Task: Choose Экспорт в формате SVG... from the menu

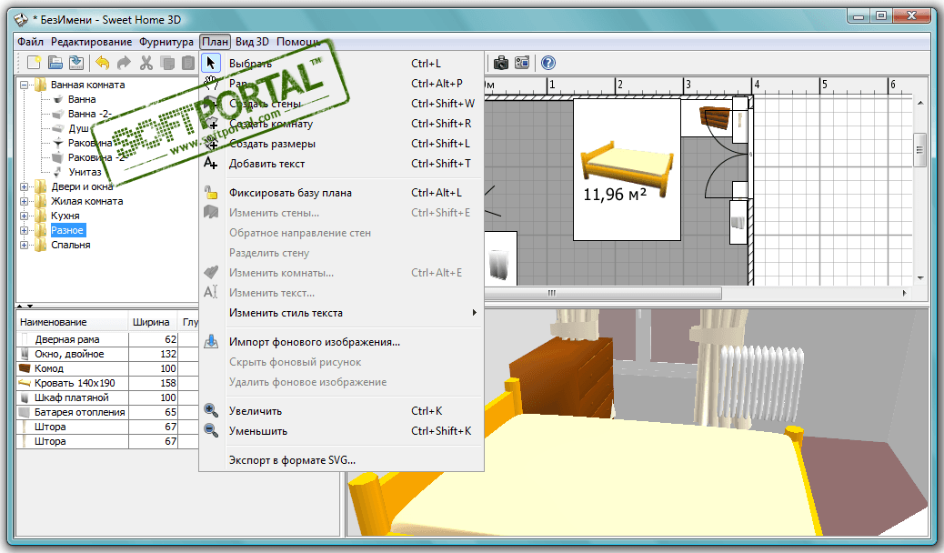Action: click(x=341, y=460)
